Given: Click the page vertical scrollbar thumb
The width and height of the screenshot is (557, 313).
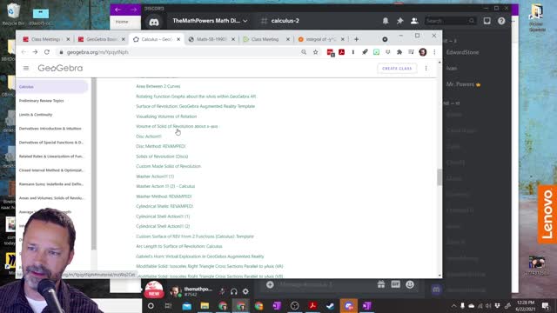Looking at the screenshot, I should 440,177.
